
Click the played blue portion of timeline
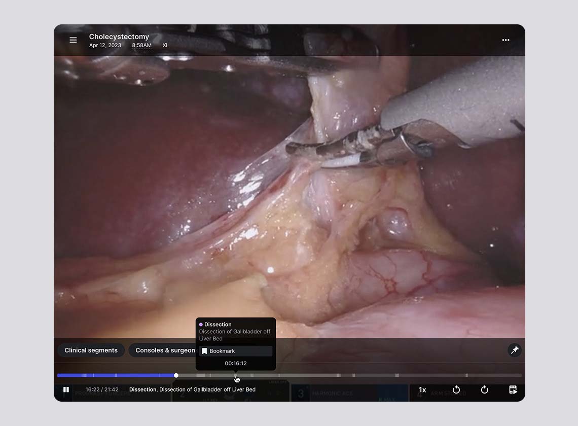pyautogui.click(x=117, y=375)
